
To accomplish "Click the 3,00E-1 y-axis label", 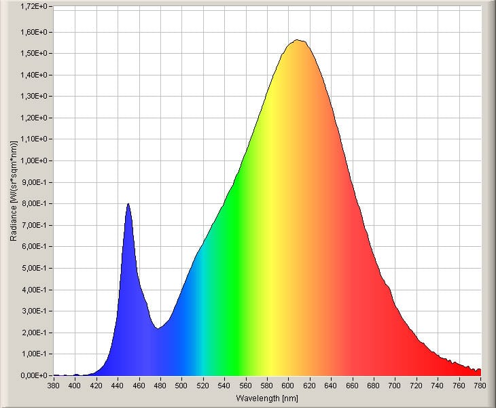I will pyautogui.click(x=35, y=311).
